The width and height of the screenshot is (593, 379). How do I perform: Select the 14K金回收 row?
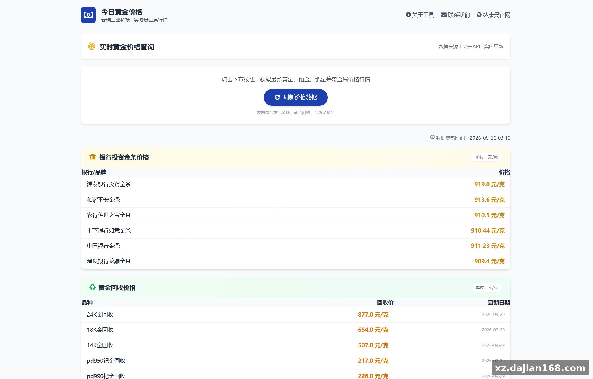coord(296,345)
